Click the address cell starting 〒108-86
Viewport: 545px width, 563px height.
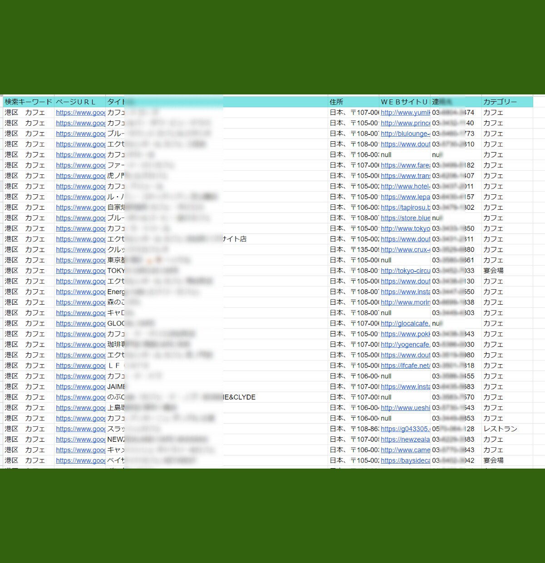(x=354, y=429)
